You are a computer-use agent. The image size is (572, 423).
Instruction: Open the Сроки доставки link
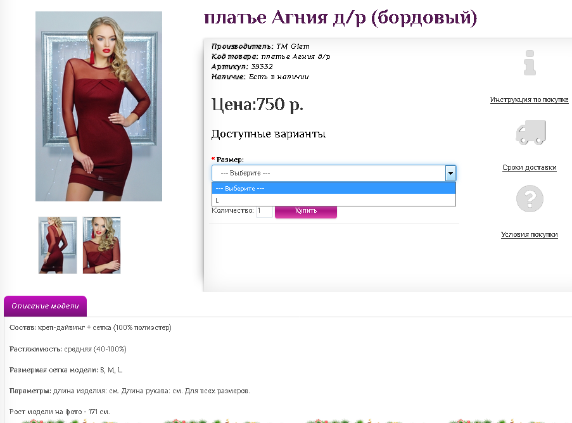click(530, 167)
